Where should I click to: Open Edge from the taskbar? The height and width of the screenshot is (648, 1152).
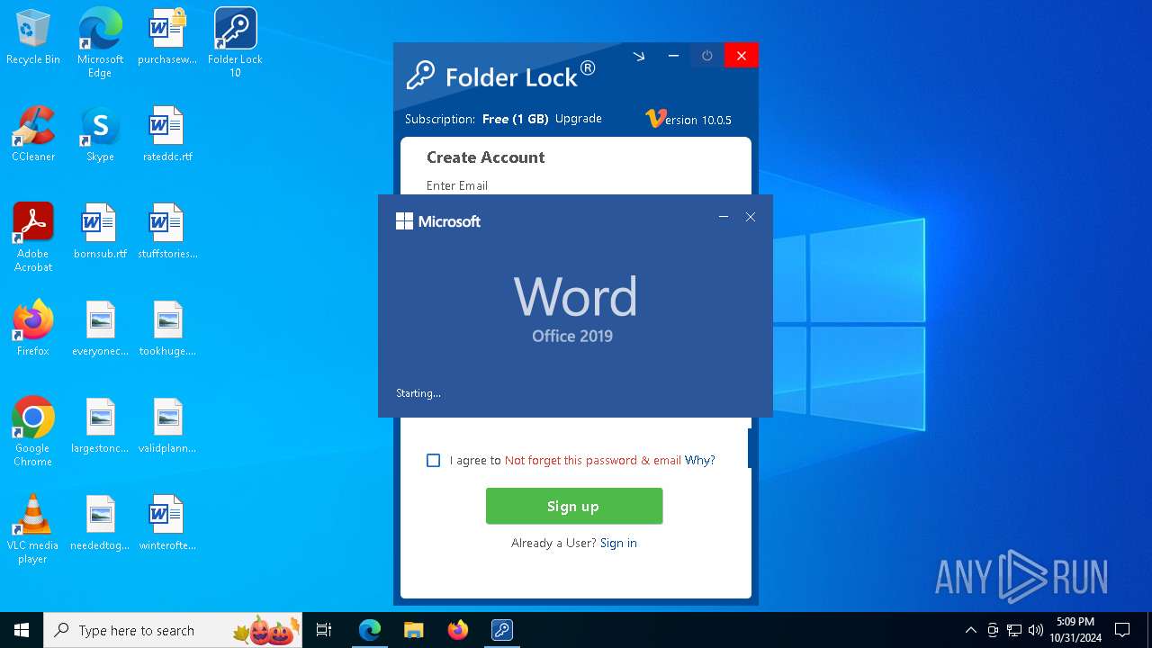[370, 630]
